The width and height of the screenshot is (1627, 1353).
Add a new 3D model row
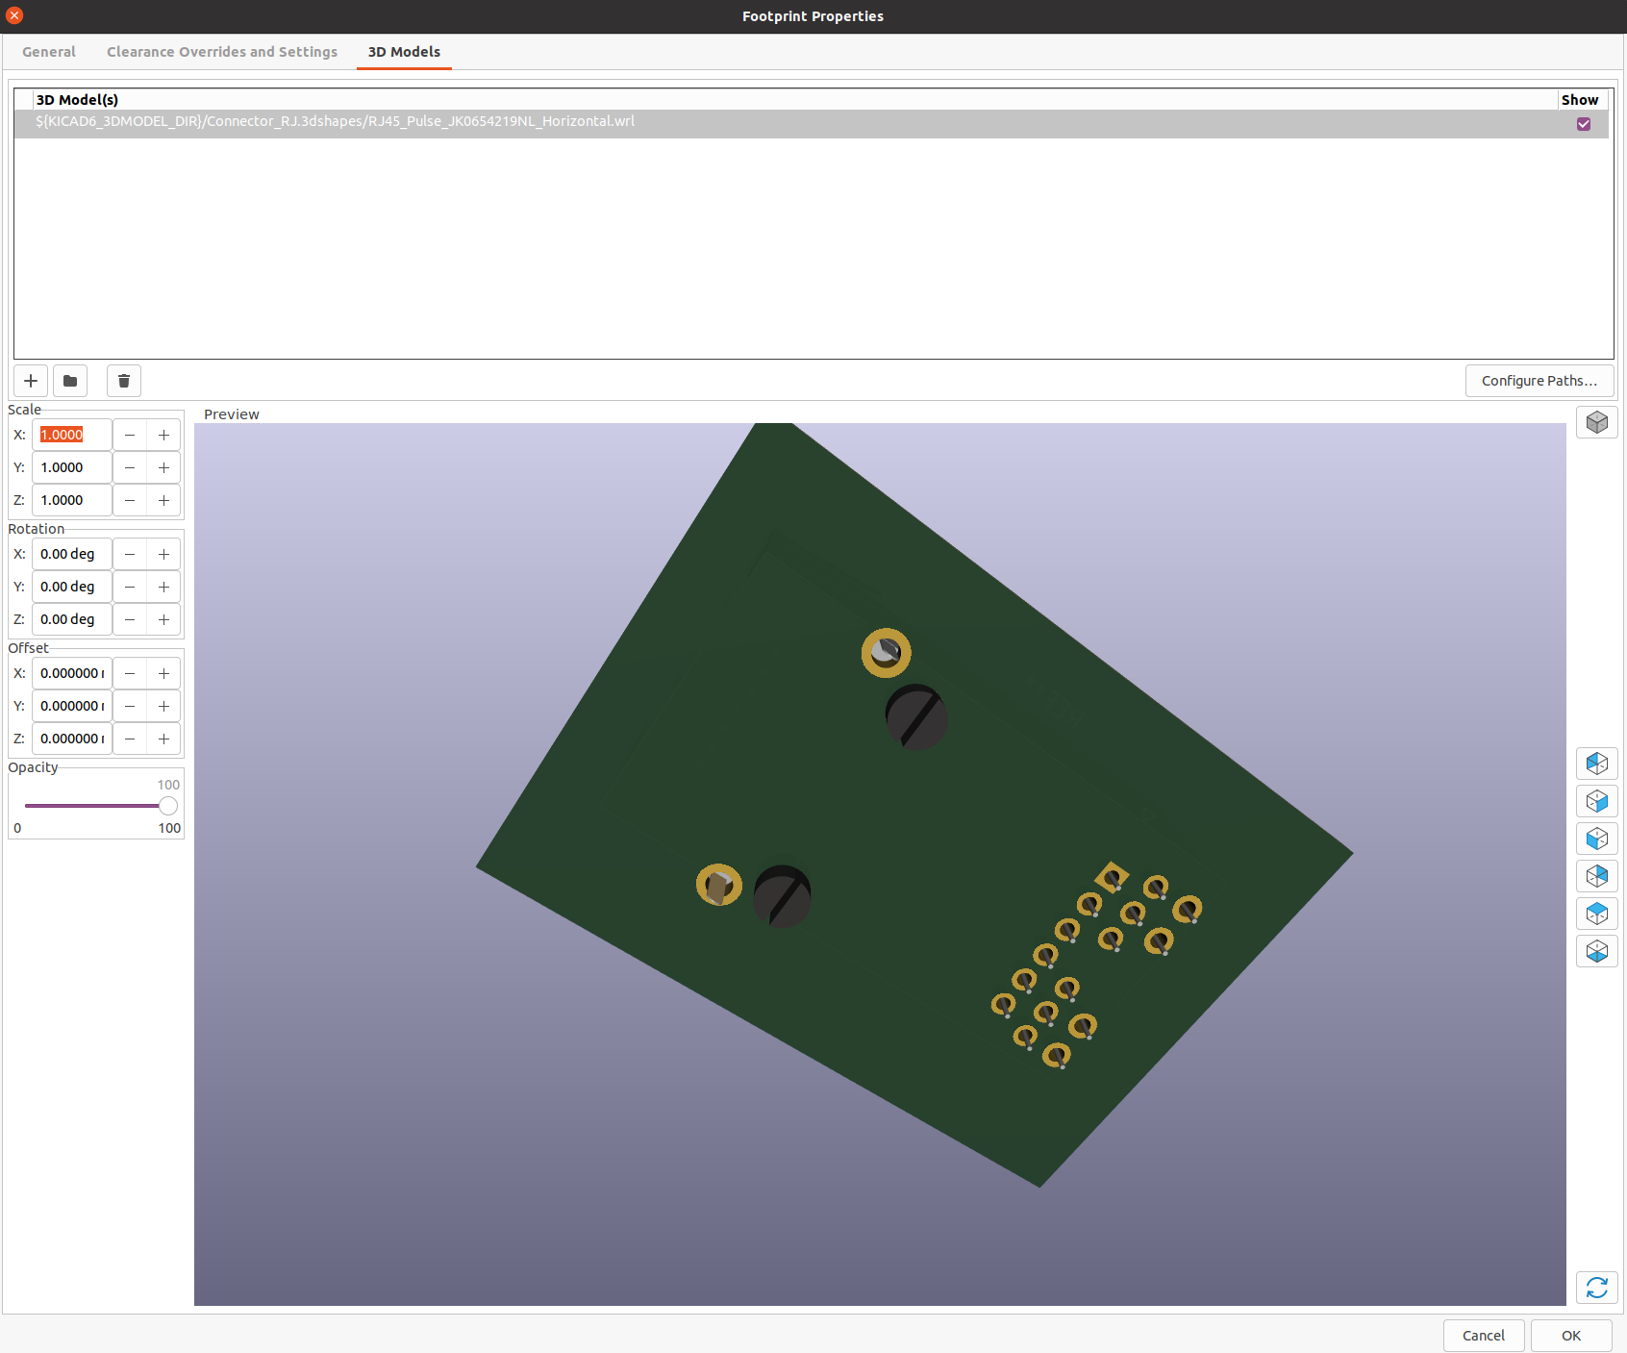(31, 381)
